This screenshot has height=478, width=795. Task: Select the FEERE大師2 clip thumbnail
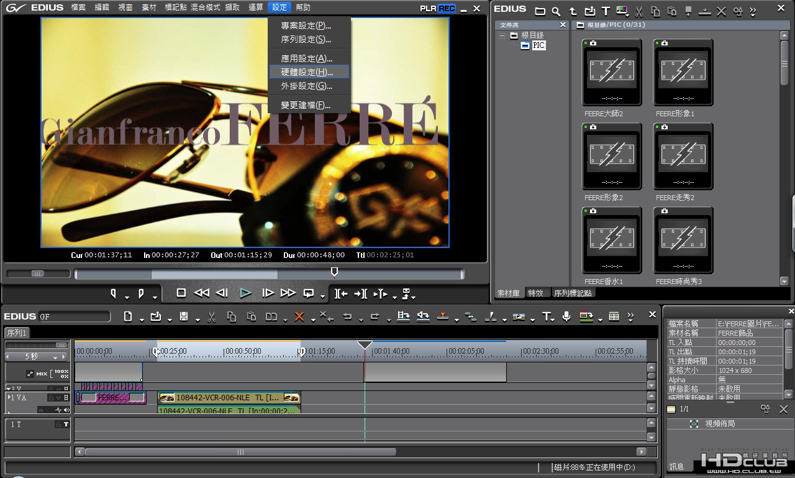coord(612,72)
